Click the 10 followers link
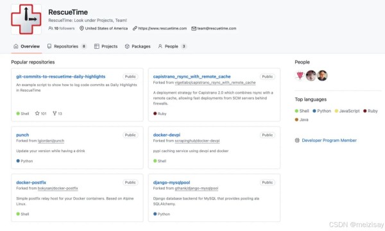385x231 pixels. tap(62, 28)
